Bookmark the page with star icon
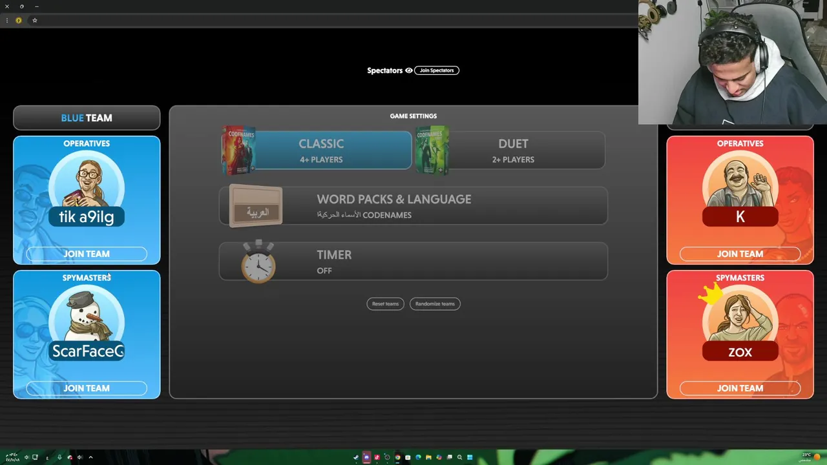The width and height of the screenshot is (827, 465). click(x=35, y=20)
